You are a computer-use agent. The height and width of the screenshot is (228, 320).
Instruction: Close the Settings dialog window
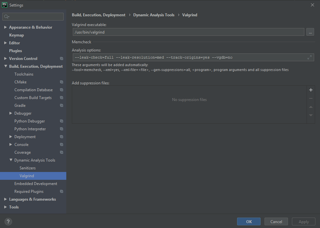tap(312, 5)
